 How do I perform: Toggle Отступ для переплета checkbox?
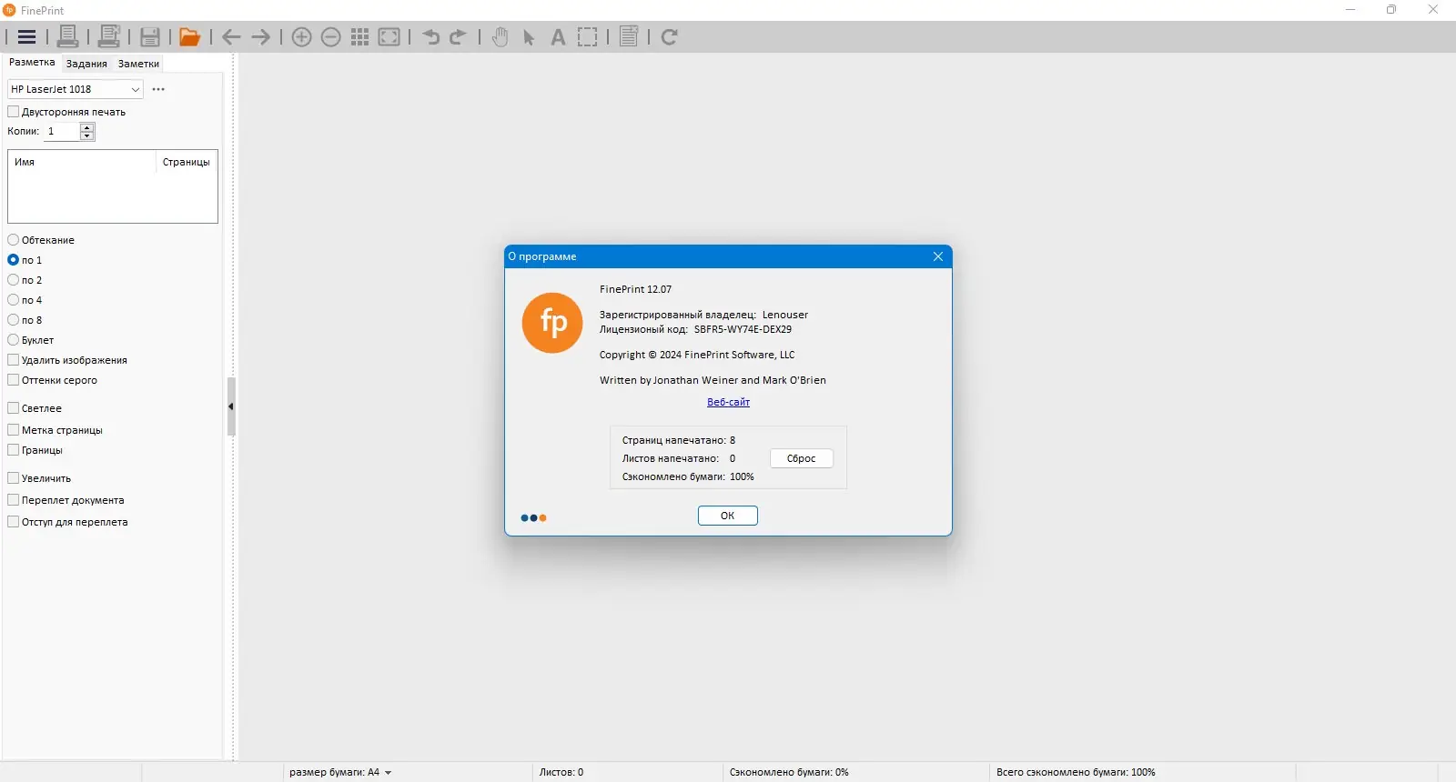[x=14, y=522]
